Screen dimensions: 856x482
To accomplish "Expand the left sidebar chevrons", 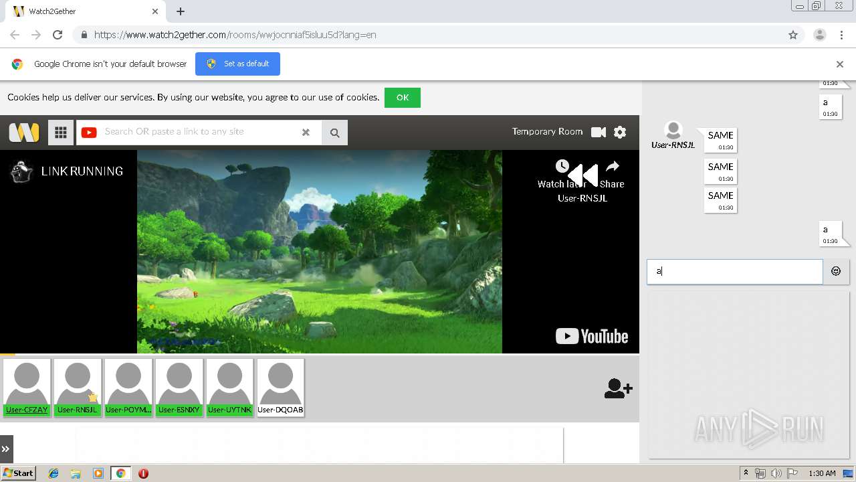I will [x=5, y=449].
